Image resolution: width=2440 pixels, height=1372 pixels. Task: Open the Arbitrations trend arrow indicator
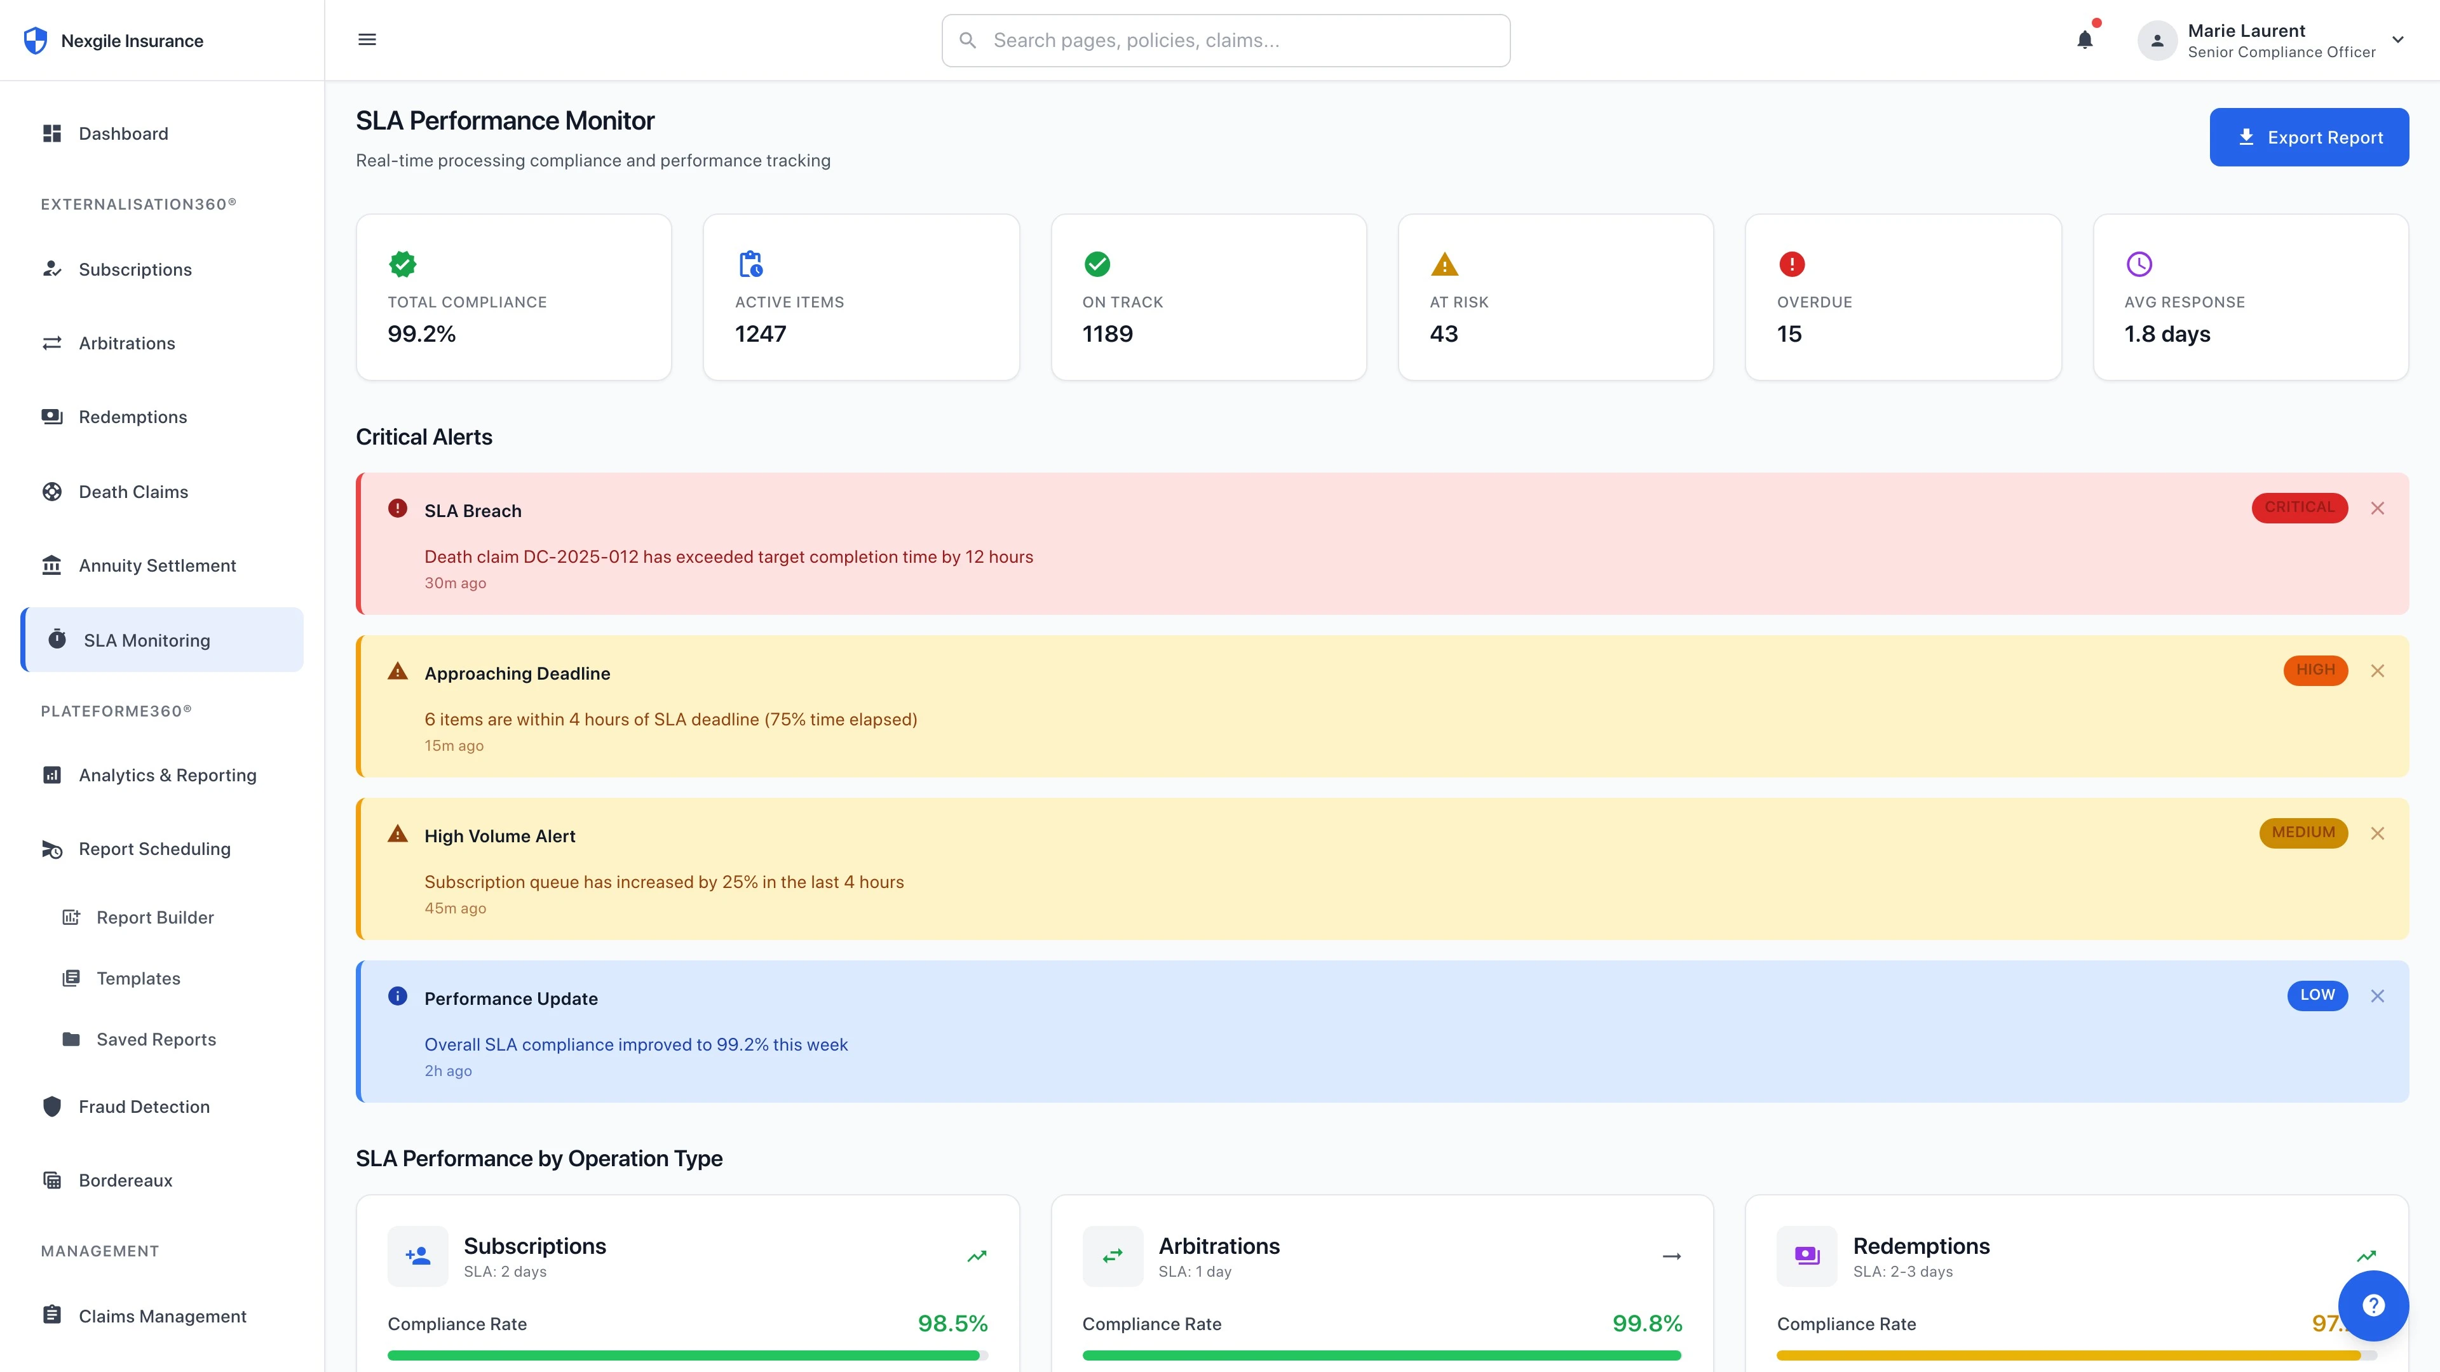[x=1671, y=1256]
